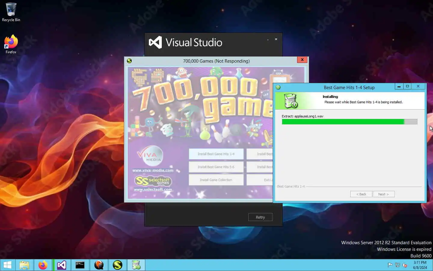Switch to Visual Studio installer in taskbar

coord(62,265)
